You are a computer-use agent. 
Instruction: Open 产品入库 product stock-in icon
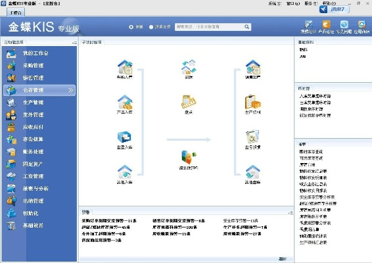tap(125, 104)
